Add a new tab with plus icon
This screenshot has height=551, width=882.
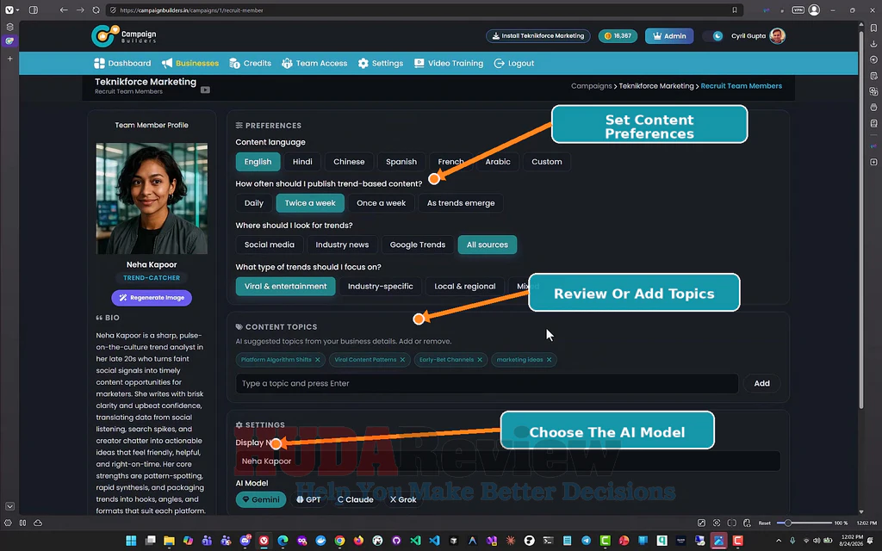9,59
